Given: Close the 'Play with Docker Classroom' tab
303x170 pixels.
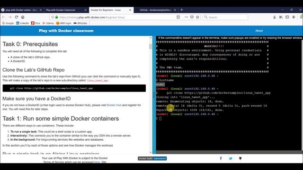Looking at the screenshot, I should point(85,10).
